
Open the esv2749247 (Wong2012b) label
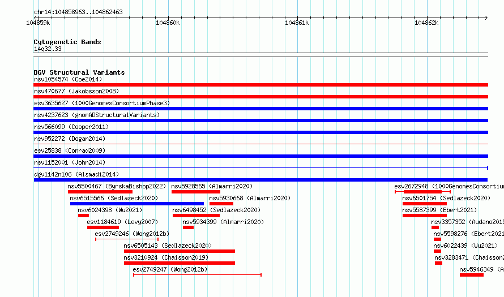pos(170,269)
